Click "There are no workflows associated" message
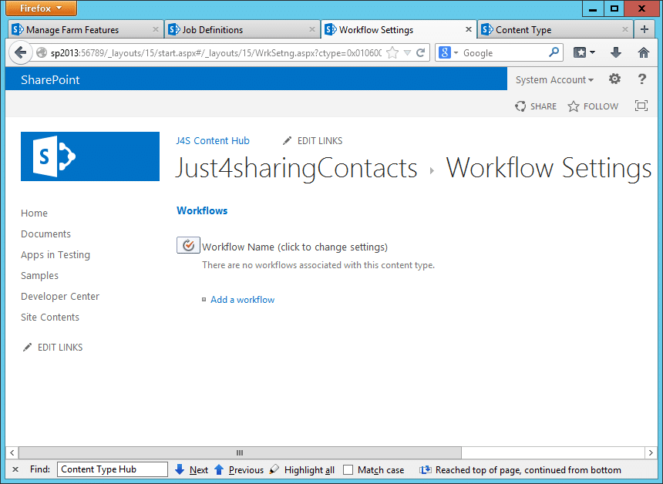Screen dimensions: 663x484 tap(318, 265)
